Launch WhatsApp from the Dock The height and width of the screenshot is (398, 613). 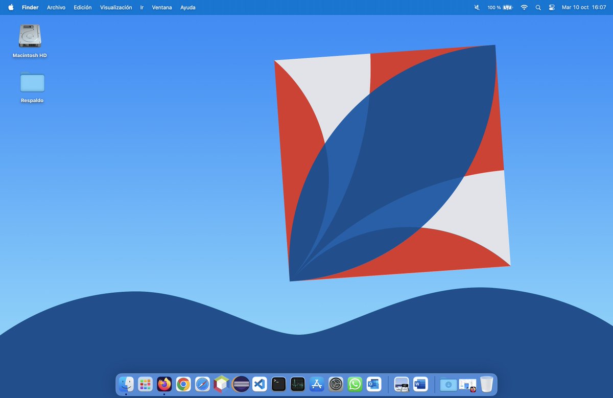click(355, 384)
